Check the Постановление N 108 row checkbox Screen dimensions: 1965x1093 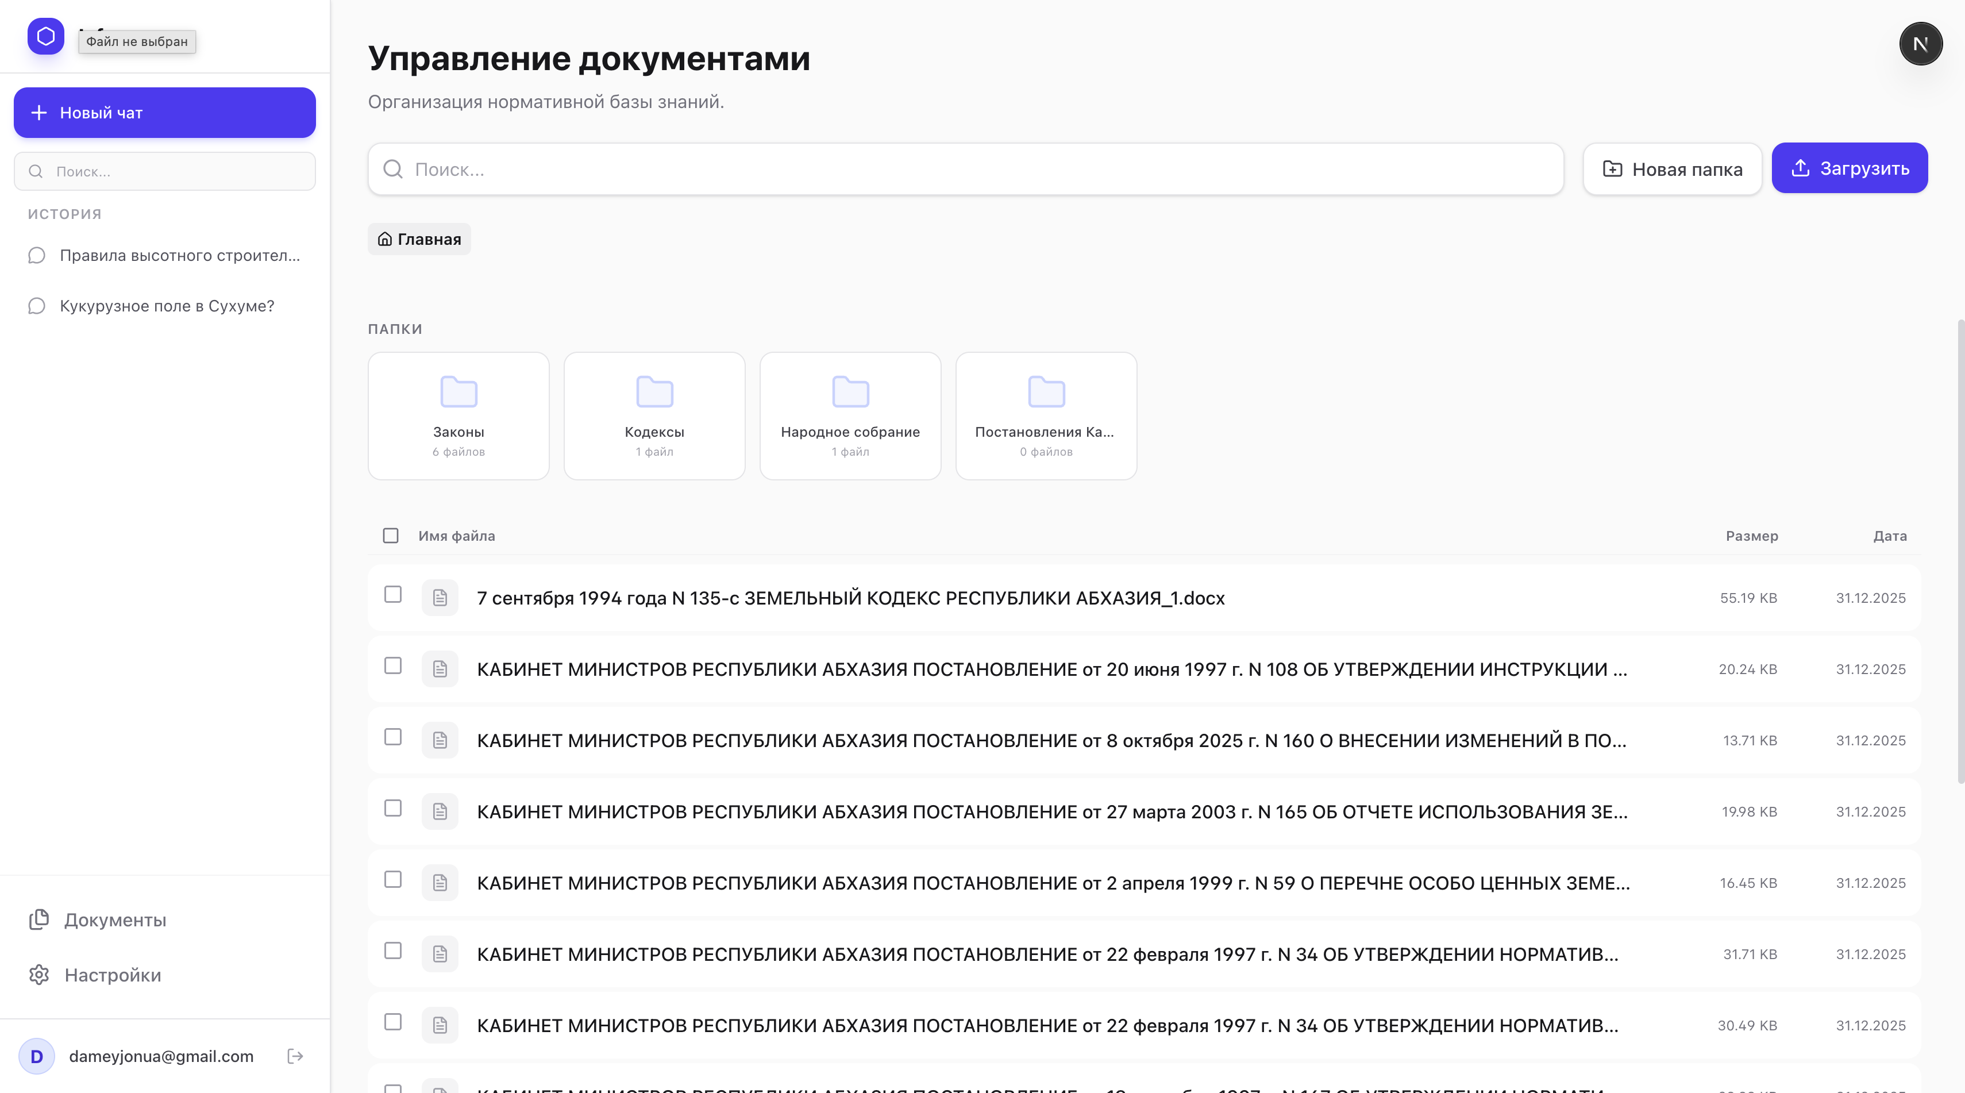tap(394, 666)
